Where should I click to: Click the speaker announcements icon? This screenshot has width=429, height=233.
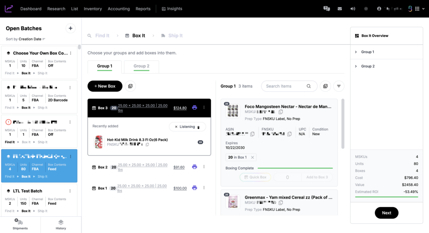(353, 9)
